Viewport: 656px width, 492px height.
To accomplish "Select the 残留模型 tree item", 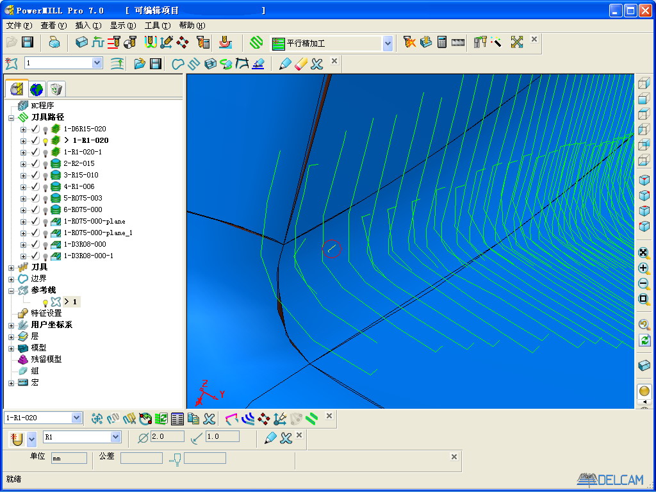I will point(46,359).
